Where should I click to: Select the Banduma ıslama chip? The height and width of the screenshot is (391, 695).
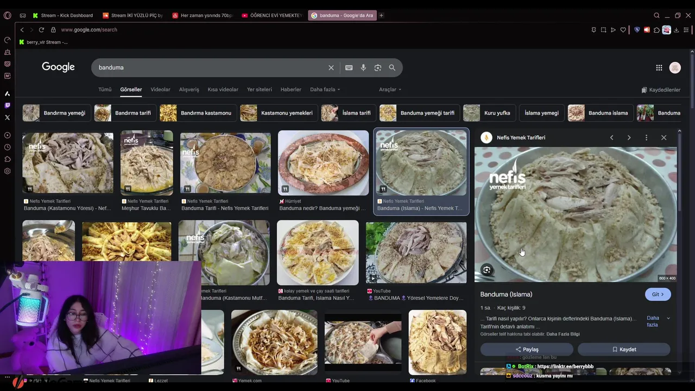600,113
